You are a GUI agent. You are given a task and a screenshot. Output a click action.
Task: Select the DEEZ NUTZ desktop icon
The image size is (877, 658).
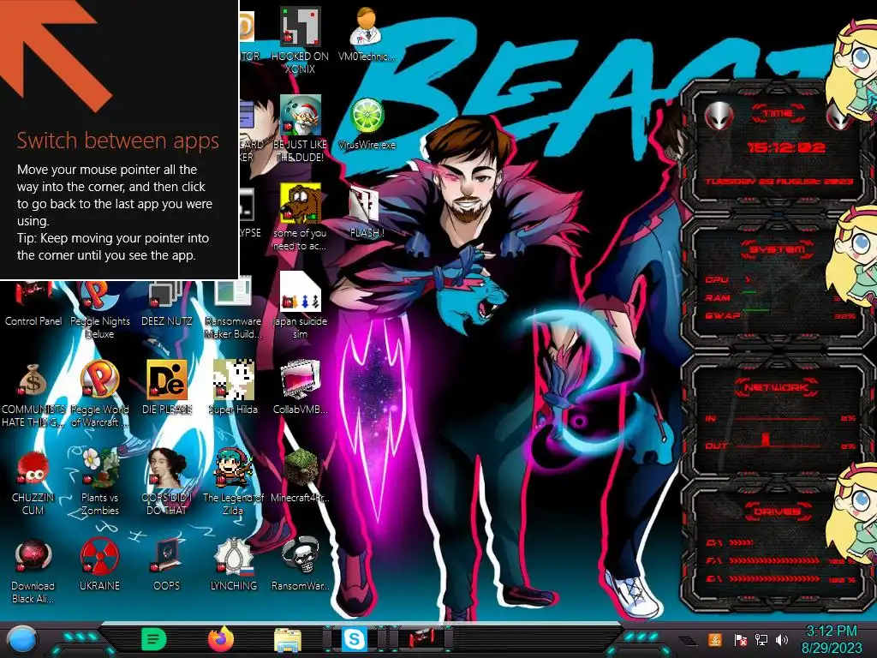tap(167, 305)
